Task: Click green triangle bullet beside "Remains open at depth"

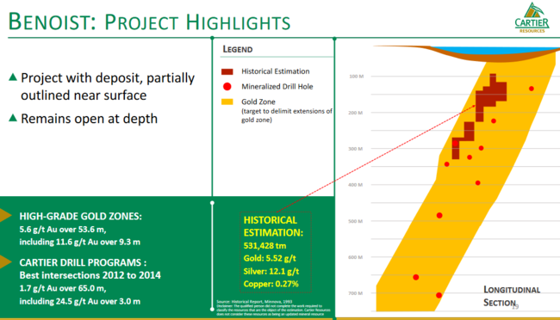Action: point(13,118)
